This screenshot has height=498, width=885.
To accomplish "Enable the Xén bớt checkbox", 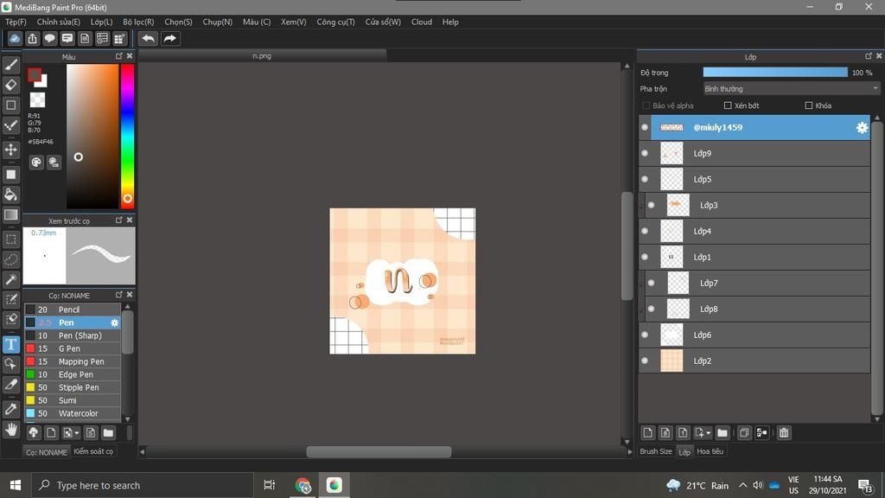I will pyautogui.click(x=728, y=105).
